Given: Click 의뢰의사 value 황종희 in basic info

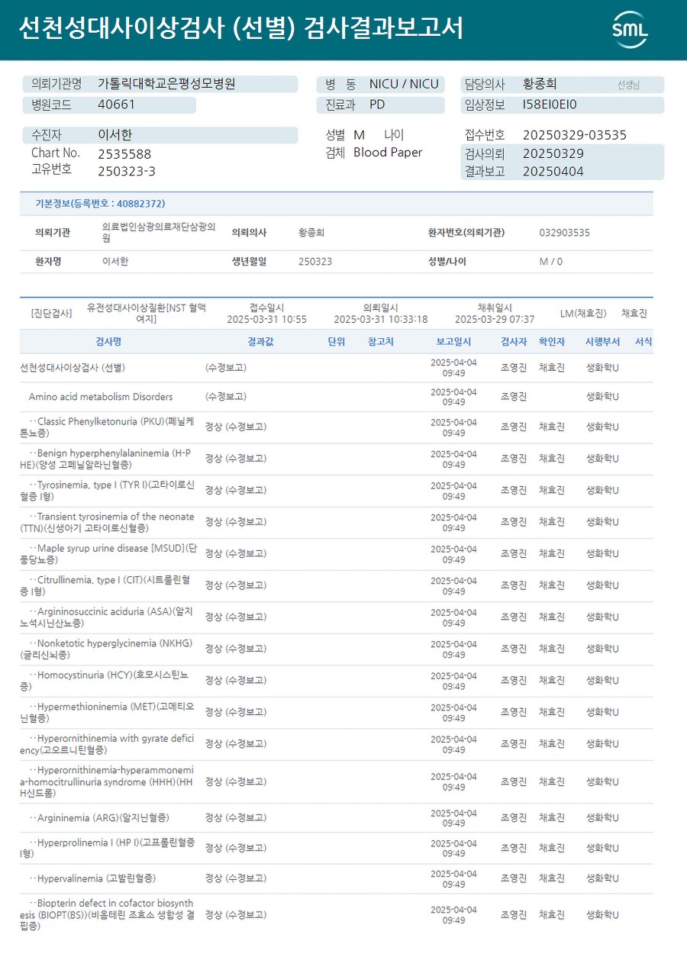Looking at the screenshot, I should (x=311, y=233).
